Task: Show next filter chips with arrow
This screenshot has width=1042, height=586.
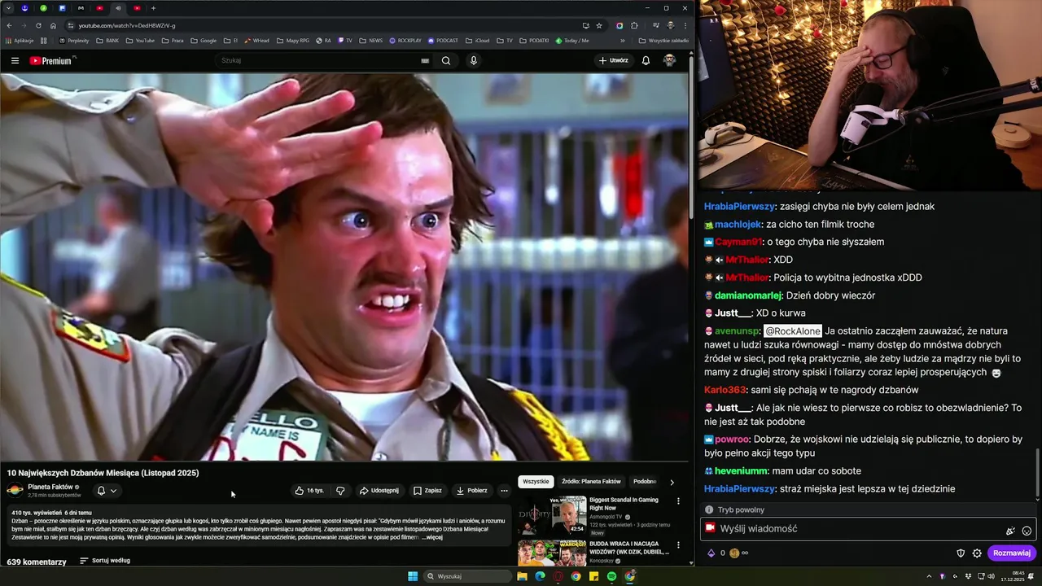Action: 672,482
